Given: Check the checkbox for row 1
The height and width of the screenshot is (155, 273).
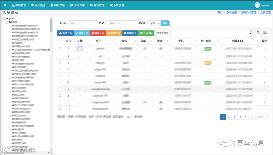Looking at the screenshot, I should (x=60, y=48).
